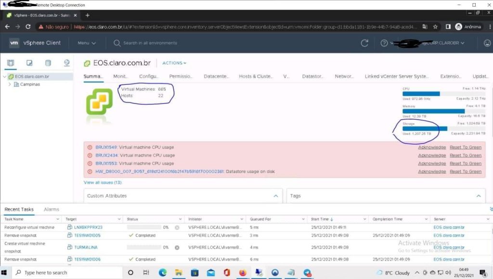Open Microsoft Edge from the taskbar
Viewport: 493px width, 279px height.
tap(163, 272)
